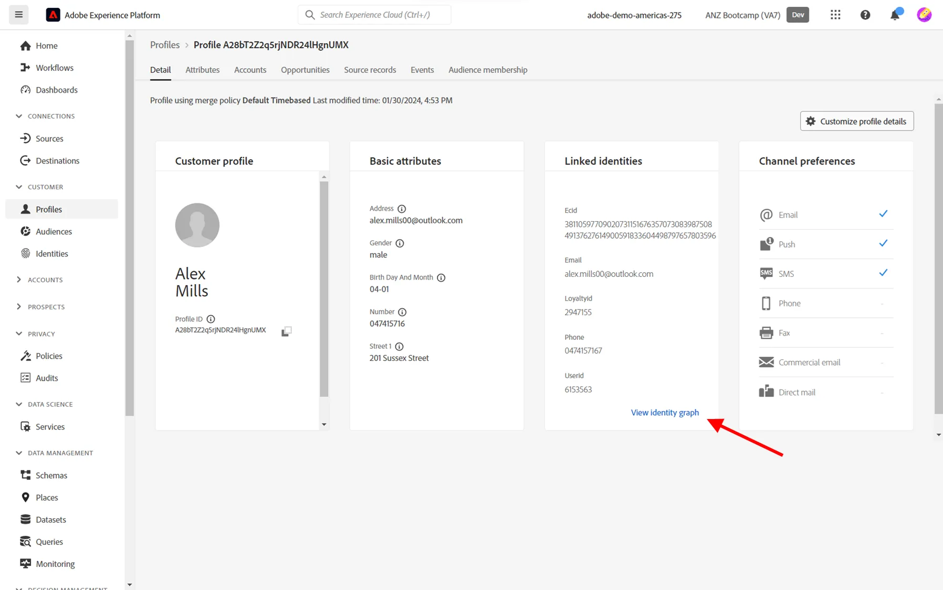Image resolution: width=943 pixels, height=590 pixels.
Task: Show info for Address attribute
Action: tap(402, 209)
